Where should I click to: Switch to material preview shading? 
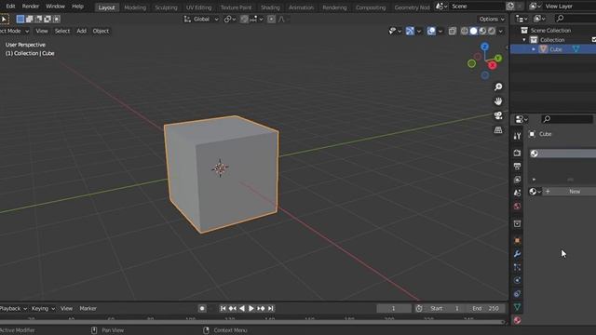pos(482,31)
